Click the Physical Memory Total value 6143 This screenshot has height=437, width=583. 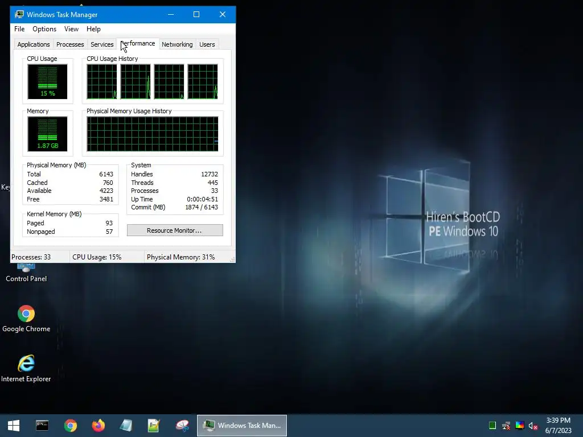tap(106, 174)
